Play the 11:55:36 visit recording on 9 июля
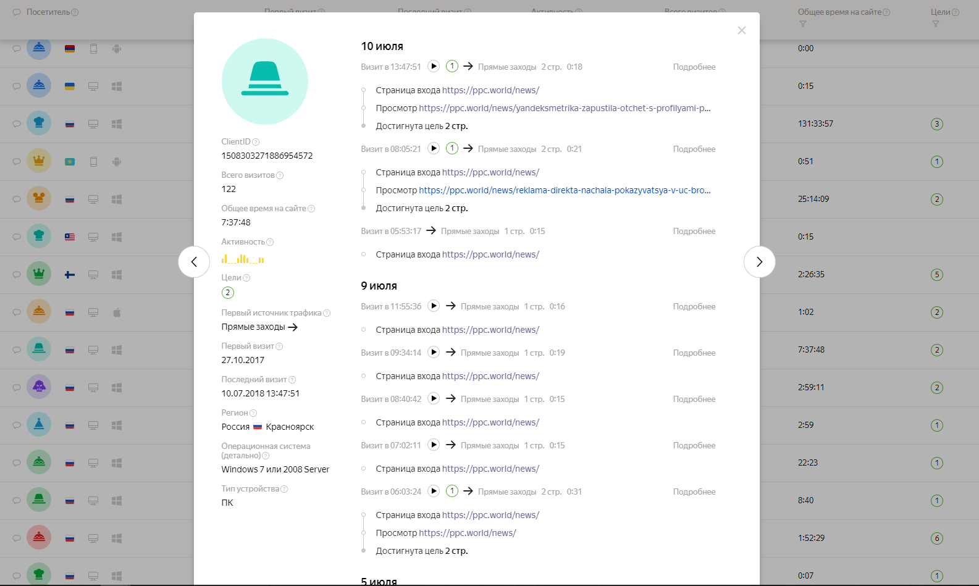Viewport: 979px width, 586px height. (434, 306)
